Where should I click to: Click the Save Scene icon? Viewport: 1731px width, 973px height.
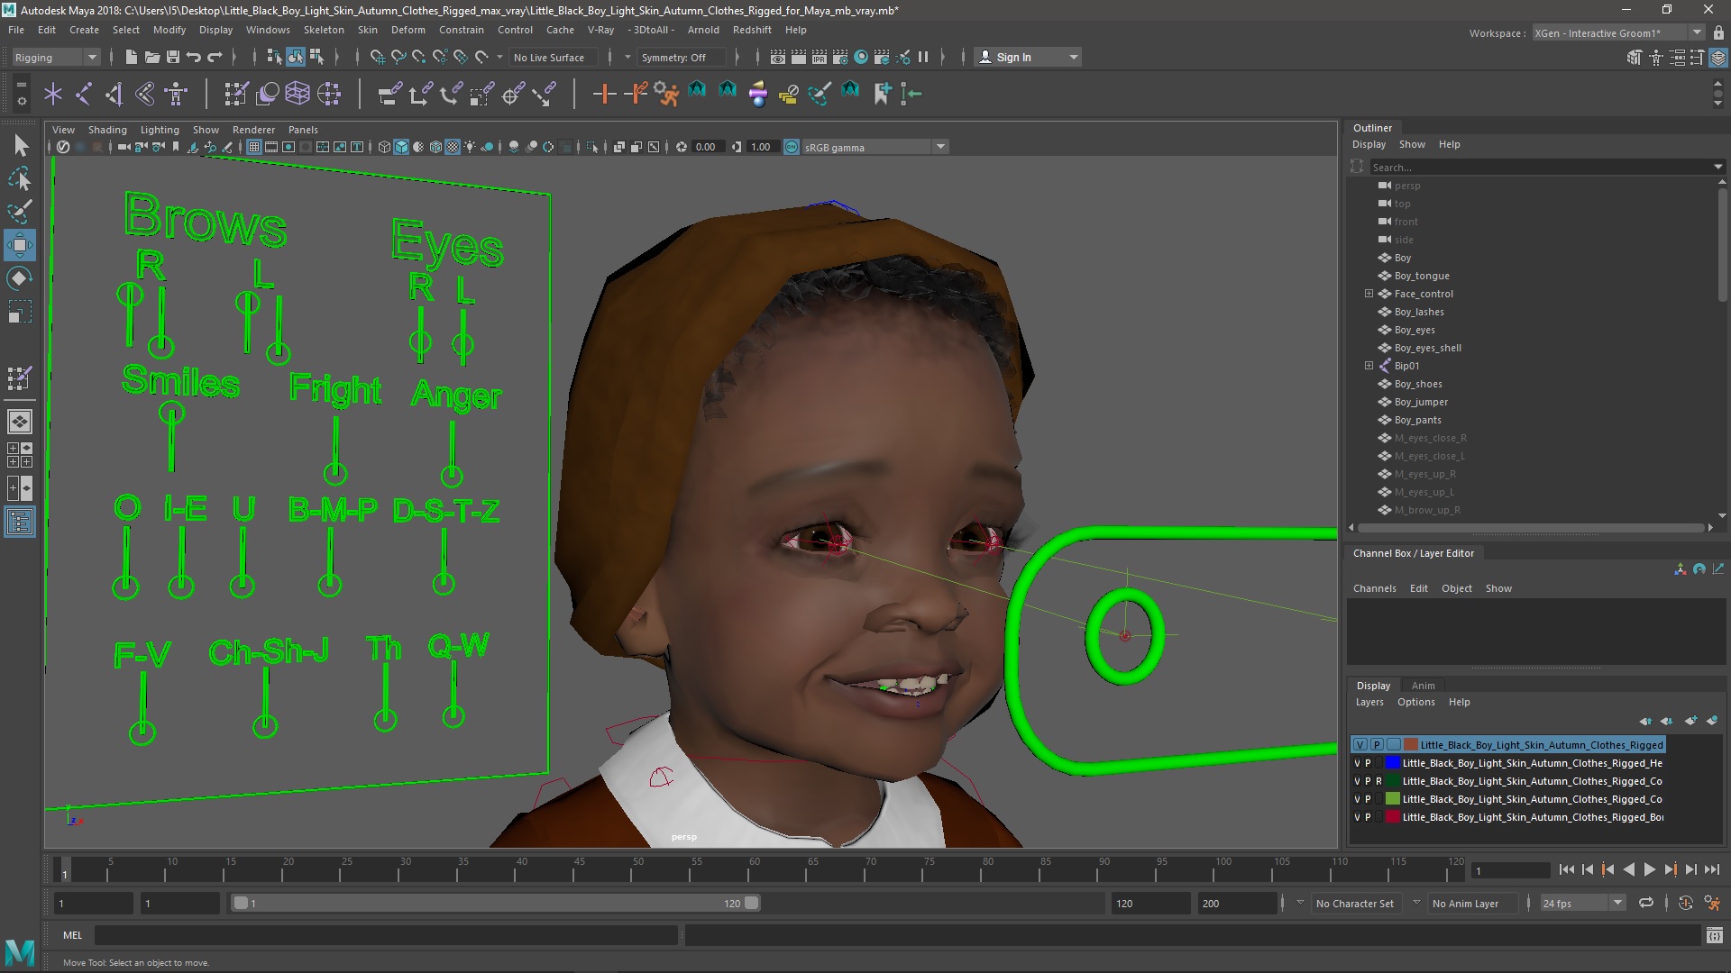(172, 57)
